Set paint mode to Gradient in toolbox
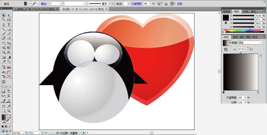Viewport: 267px width, 135px height. [x=6, y=127]
